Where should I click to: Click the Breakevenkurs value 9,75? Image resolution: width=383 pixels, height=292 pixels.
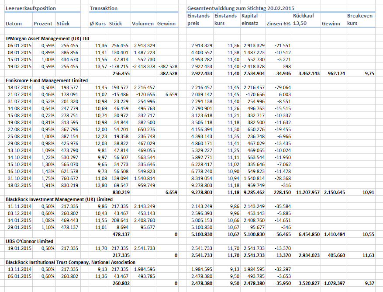[x=369, y=73]
